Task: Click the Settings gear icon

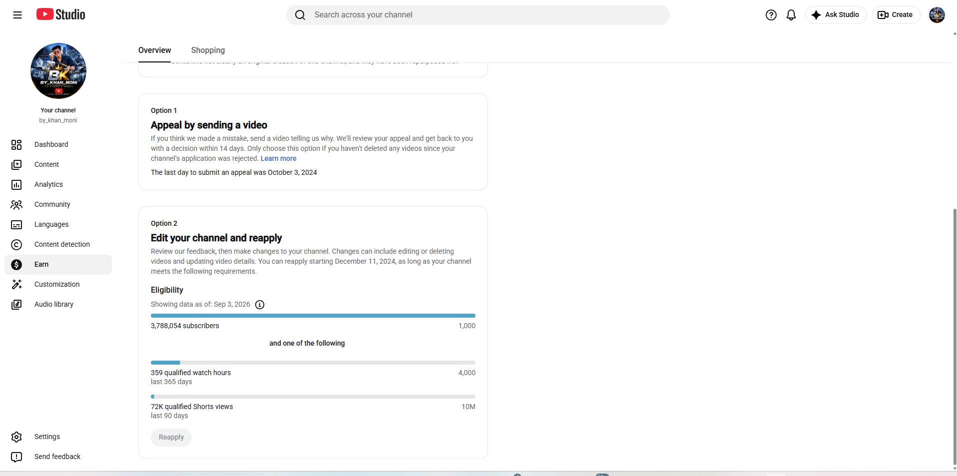Action: pos(16,437)
